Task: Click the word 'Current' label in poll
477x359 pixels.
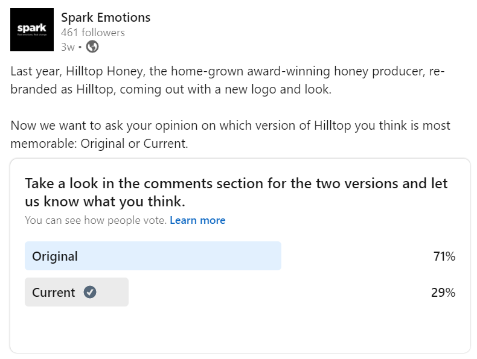Action: pos(54,293)
